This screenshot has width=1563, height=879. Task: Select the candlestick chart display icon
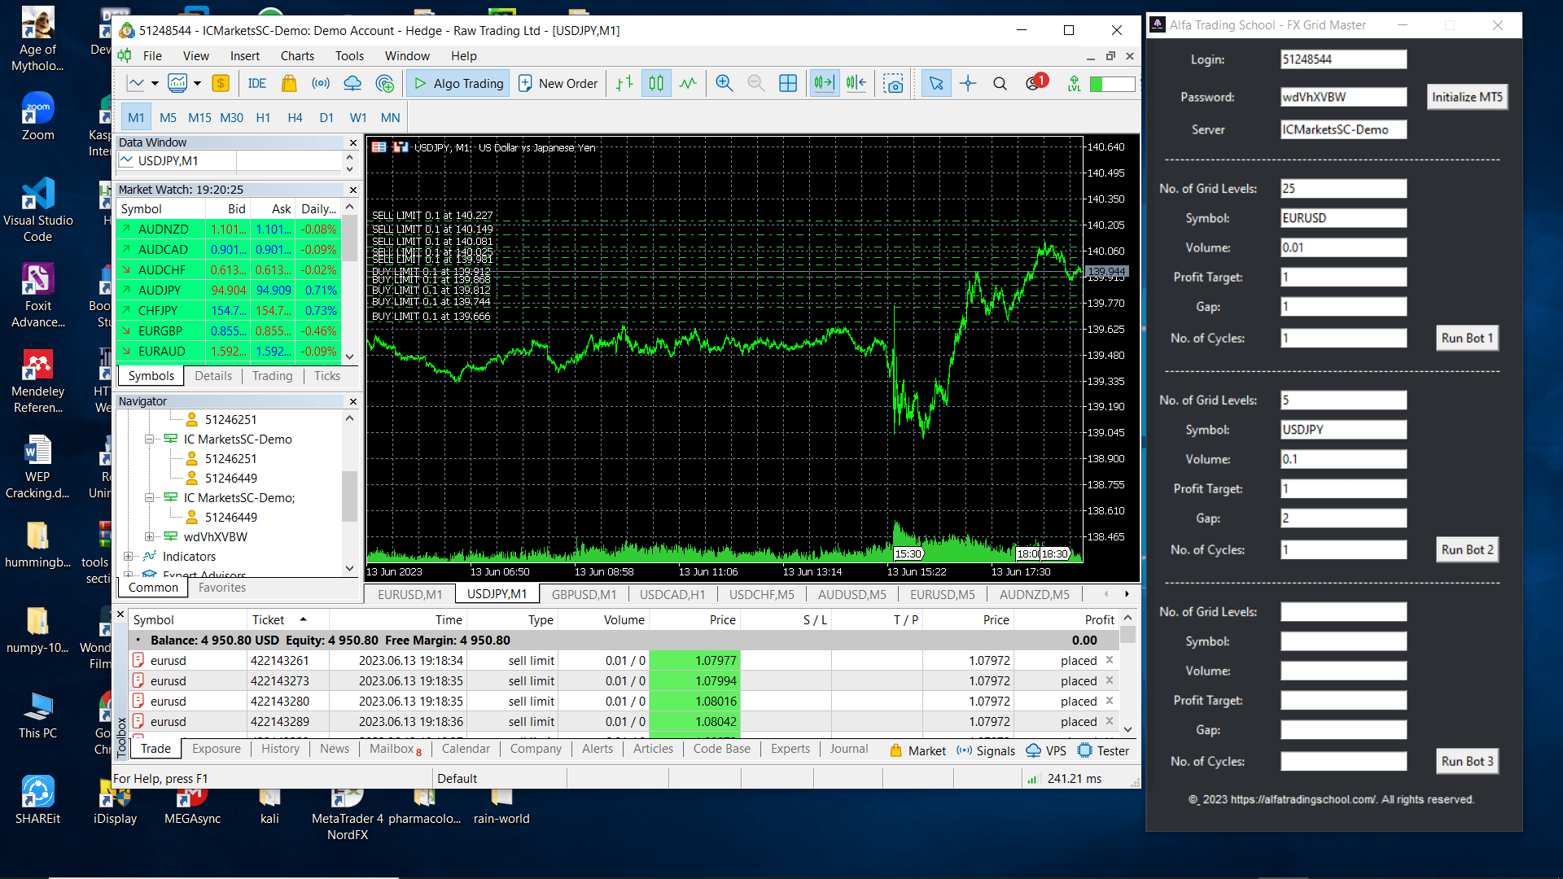(656, 83)
